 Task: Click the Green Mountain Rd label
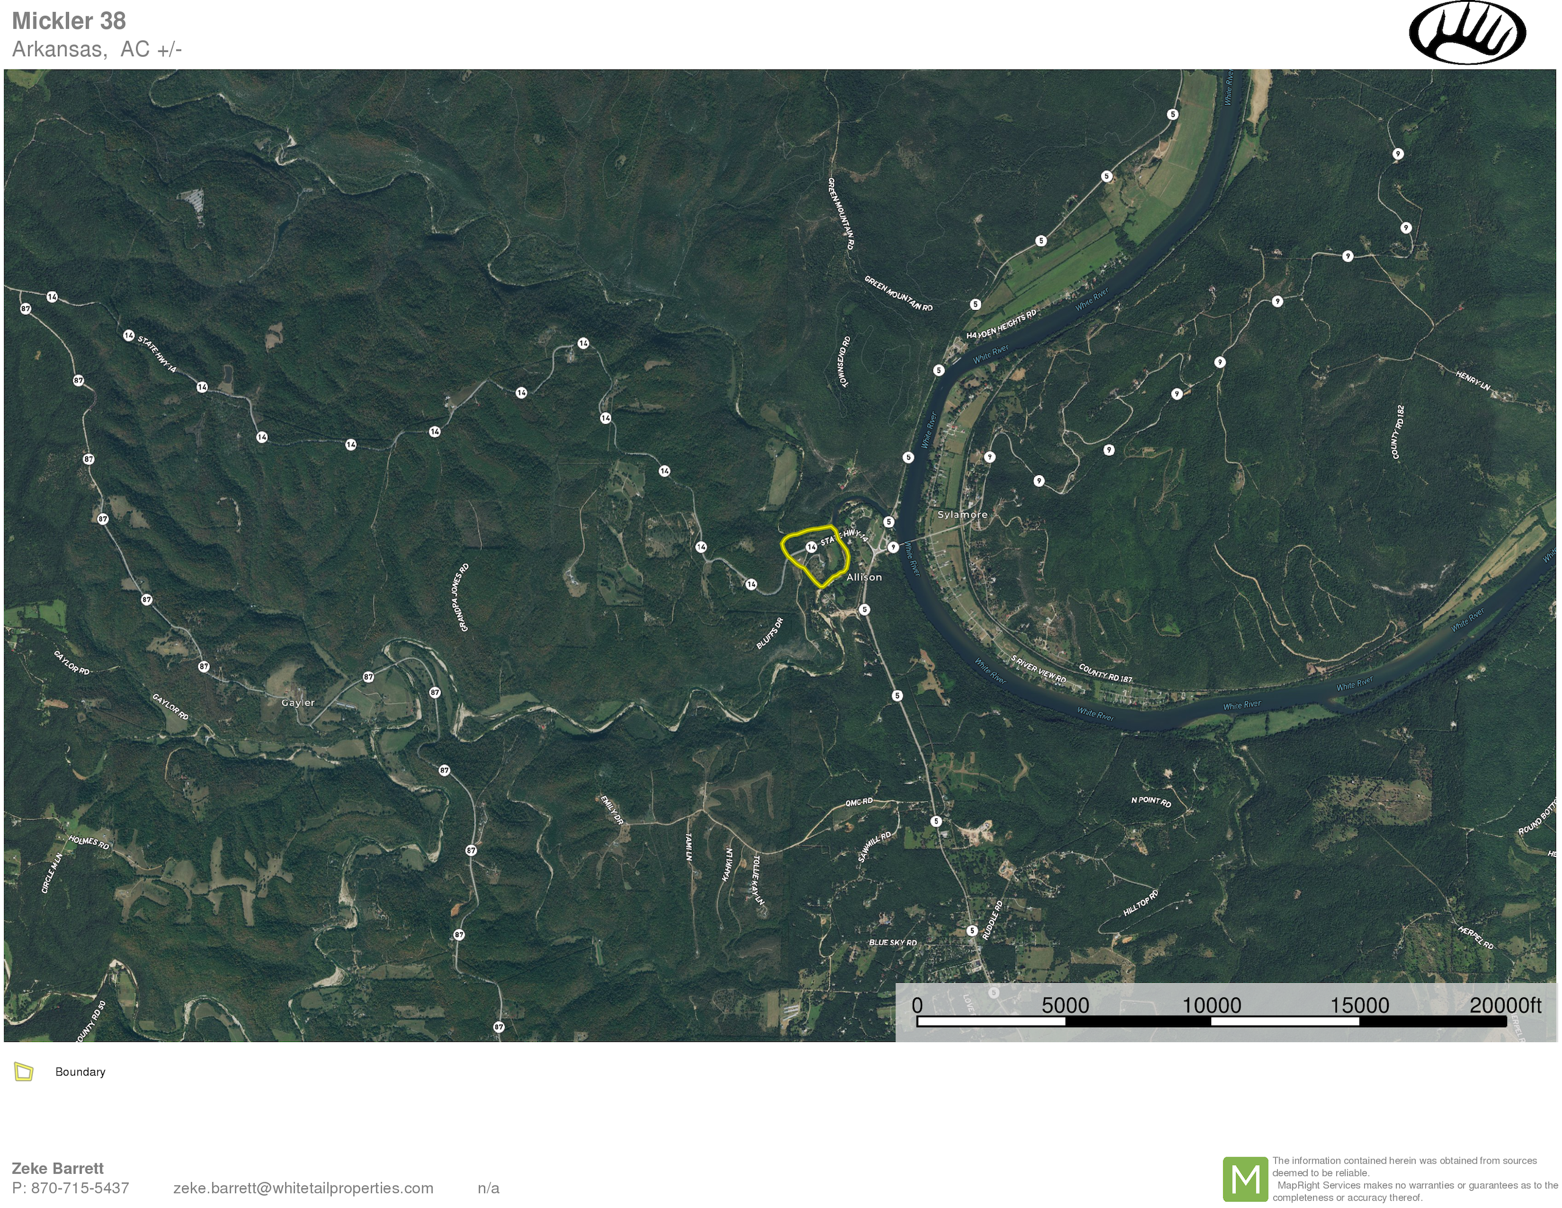(x=898, y=294)
